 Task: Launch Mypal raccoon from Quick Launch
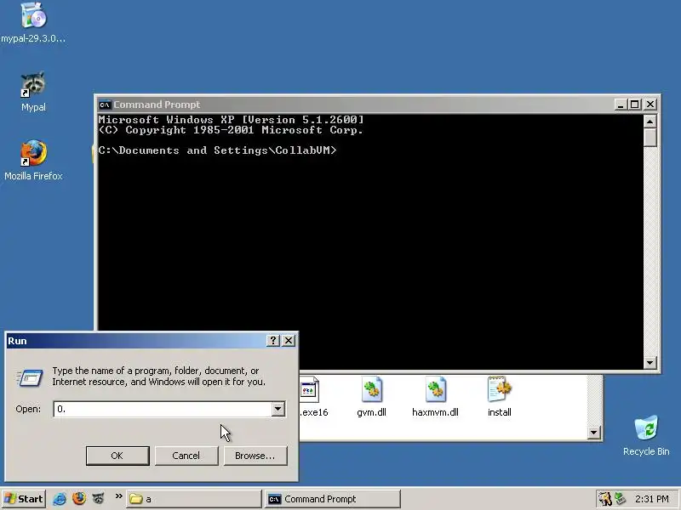click(x=99, y=499)
